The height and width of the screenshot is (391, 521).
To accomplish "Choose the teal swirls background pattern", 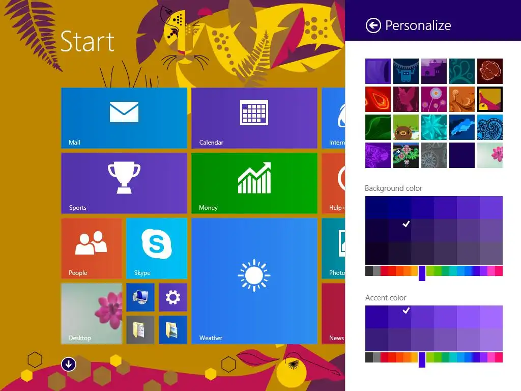I will [462, 71].
